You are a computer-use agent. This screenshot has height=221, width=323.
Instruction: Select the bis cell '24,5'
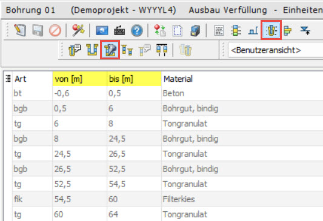(x=135, y=139)
